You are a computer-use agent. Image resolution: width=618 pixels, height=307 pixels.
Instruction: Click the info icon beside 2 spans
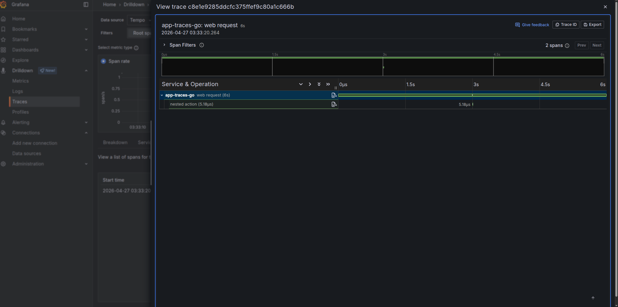(x=567, y=46)
